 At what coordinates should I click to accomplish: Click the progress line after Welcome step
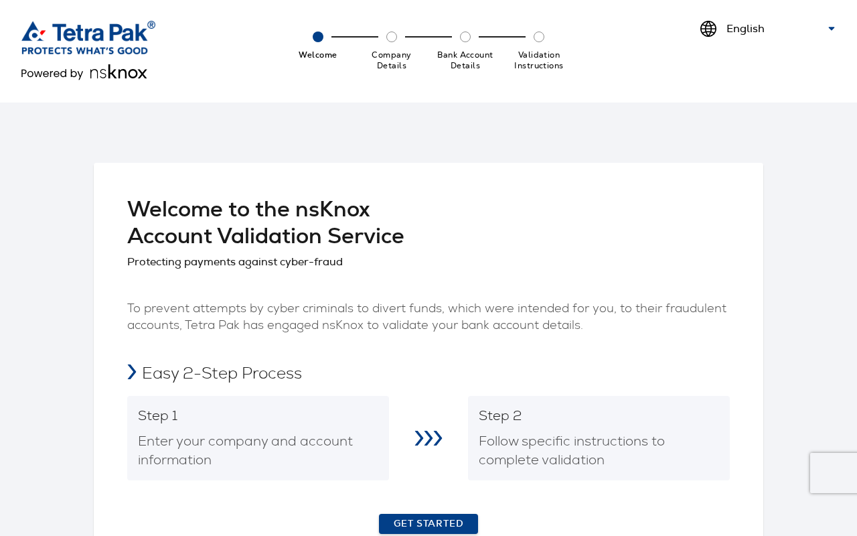click(355, 37)
